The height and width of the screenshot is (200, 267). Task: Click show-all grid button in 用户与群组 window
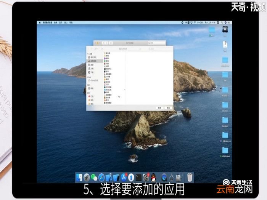tap(111, 43)
